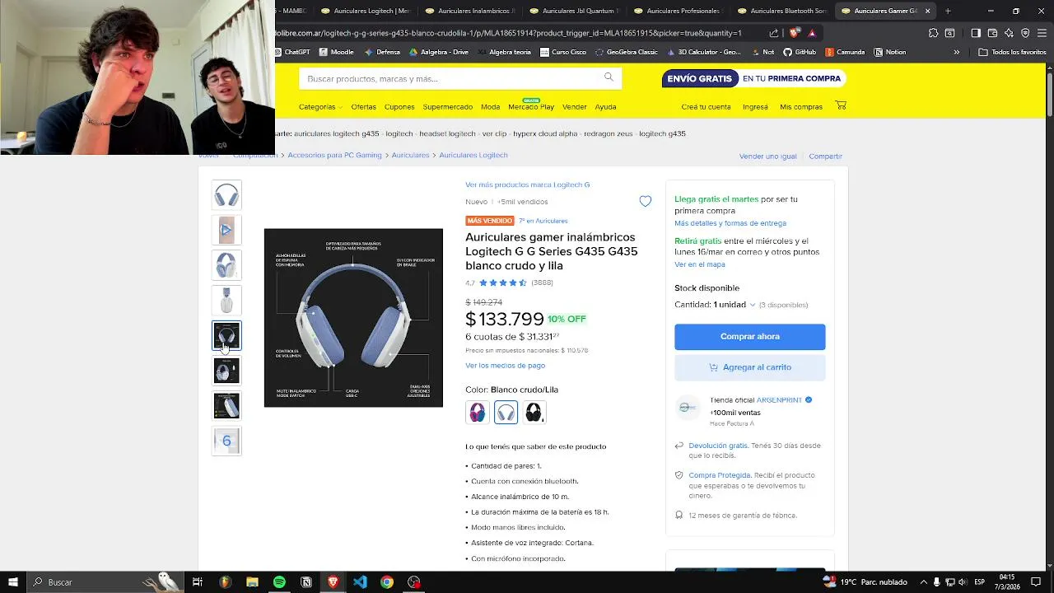Image resolution: width=1054 pixels, height=593 pixels.
Task: Open the Brave main menu icon
Action: (x=1042, y=33)
